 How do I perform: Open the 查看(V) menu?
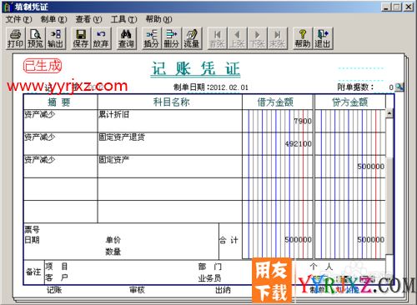coord(88,19)
